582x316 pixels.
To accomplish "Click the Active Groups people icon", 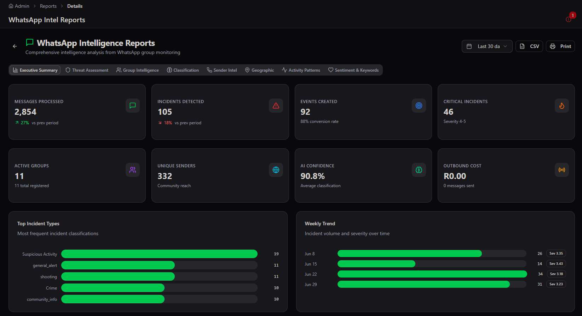I will coord(133,170).
